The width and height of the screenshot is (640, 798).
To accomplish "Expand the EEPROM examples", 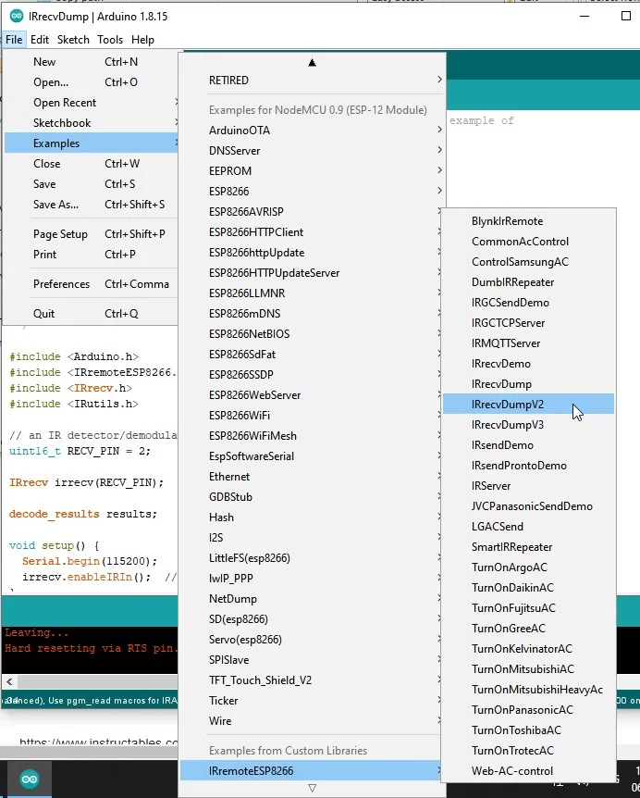I will click(313, 170).
